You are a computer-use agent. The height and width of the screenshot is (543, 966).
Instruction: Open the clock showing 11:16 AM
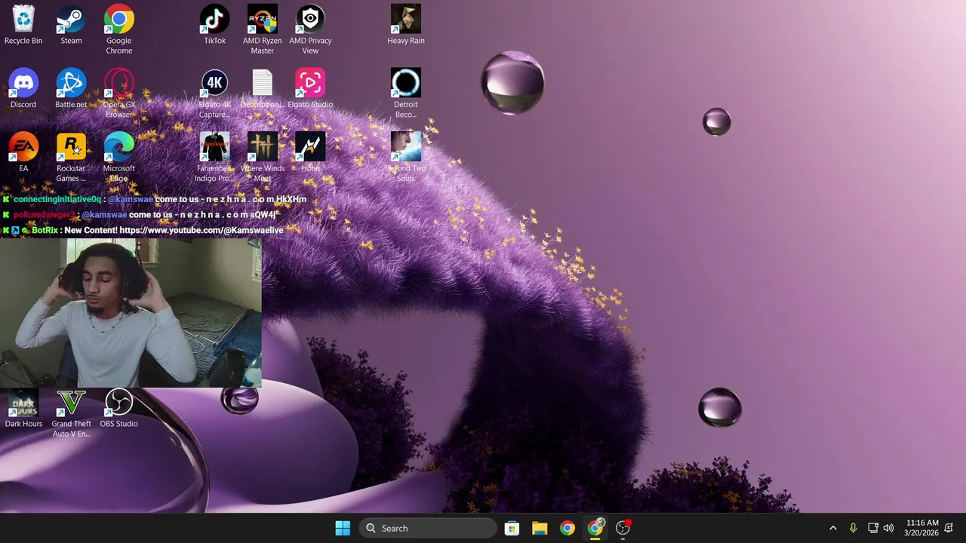pos(921,528)
